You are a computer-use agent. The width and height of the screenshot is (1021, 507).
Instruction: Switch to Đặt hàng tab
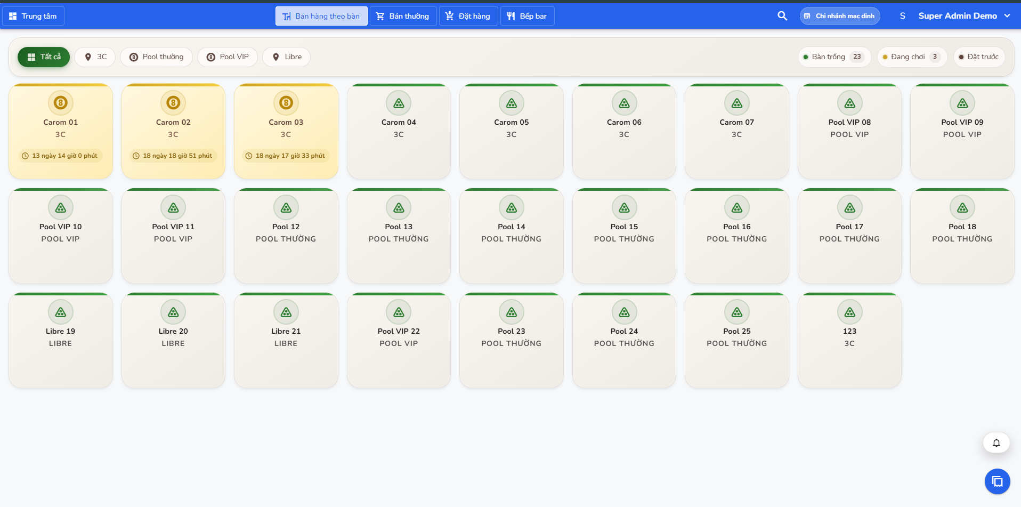click(468, 16)
